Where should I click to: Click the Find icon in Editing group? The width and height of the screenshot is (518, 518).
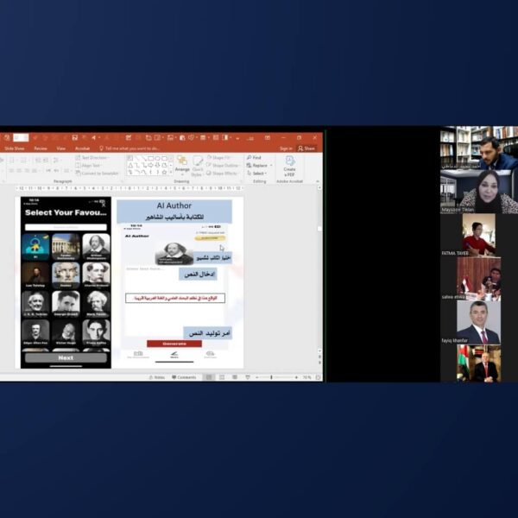tap(254, 158)
